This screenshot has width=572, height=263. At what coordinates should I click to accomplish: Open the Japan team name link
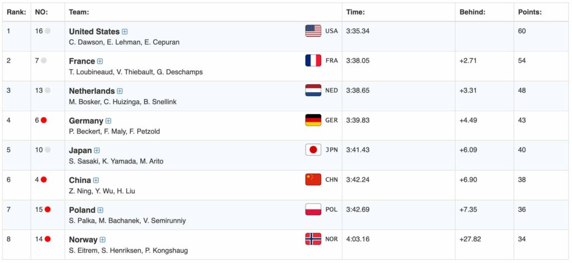click(80, 150)
